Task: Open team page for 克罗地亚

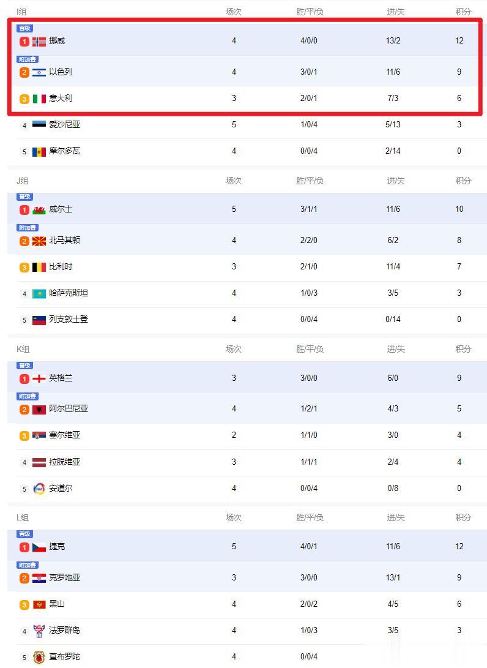Action: [65, 577]
